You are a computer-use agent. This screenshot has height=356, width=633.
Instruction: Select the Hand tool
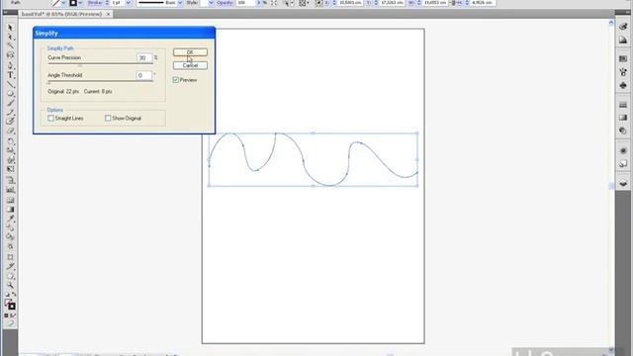coord(11,276)
